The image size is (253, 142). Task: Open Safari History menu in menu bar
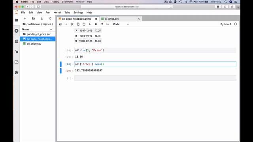(x=55, y=2)
